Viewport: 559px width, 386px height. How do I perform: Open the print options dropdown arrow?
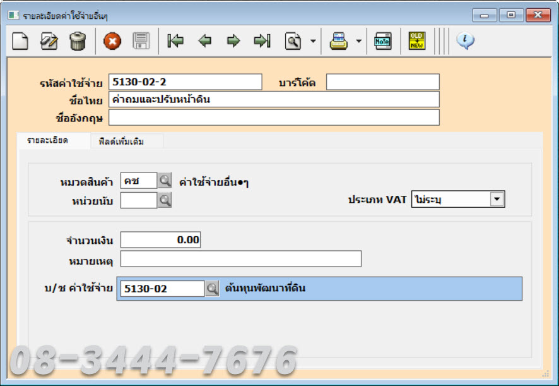tap(358, 41)
